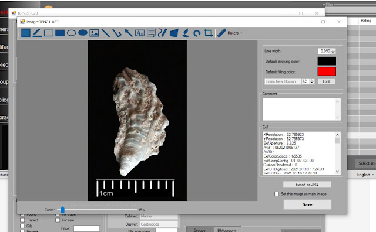The height and width of the screenshot is (232, 376).
Task: Click the Zoom slider handle
Action: pyautogui.click(x=63, y=210)
